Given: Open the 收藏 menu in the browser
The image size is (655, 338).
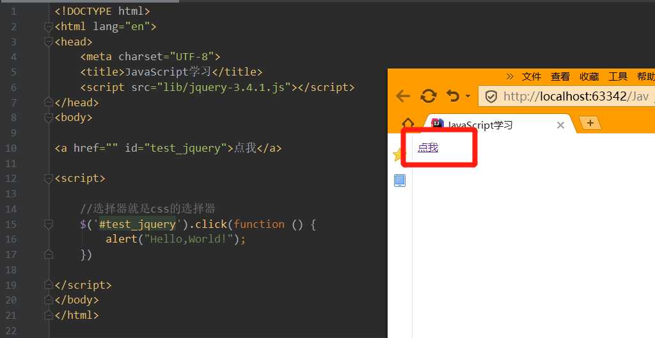Looking at the screenshot, I should point(589,77).
